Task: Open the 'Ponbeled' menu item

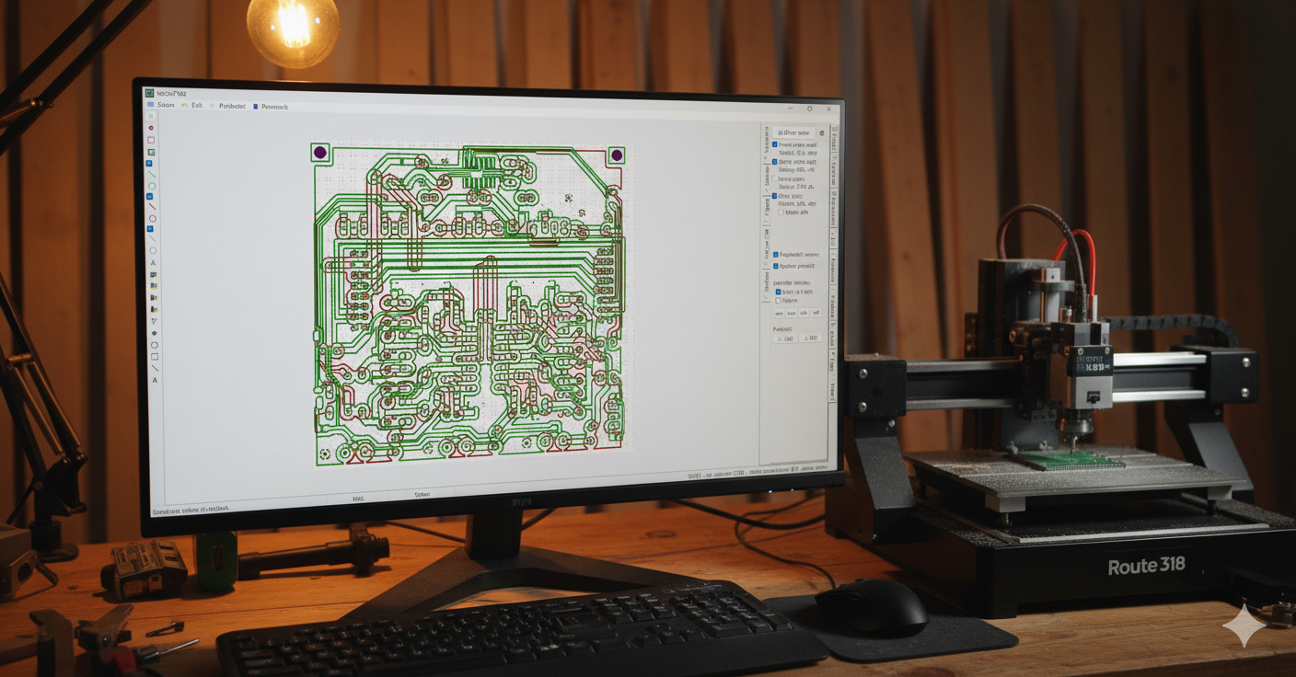Action: tap(228, 107)
